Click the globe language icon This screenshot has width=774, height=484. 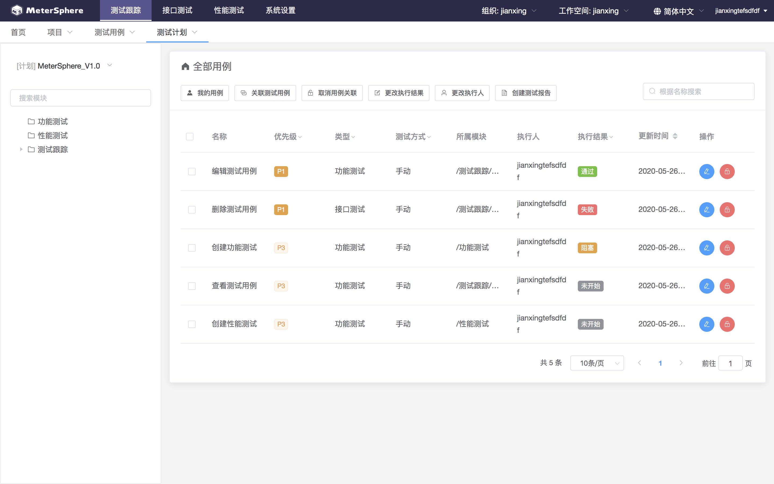pyautogui.click(x=657, y=11)
